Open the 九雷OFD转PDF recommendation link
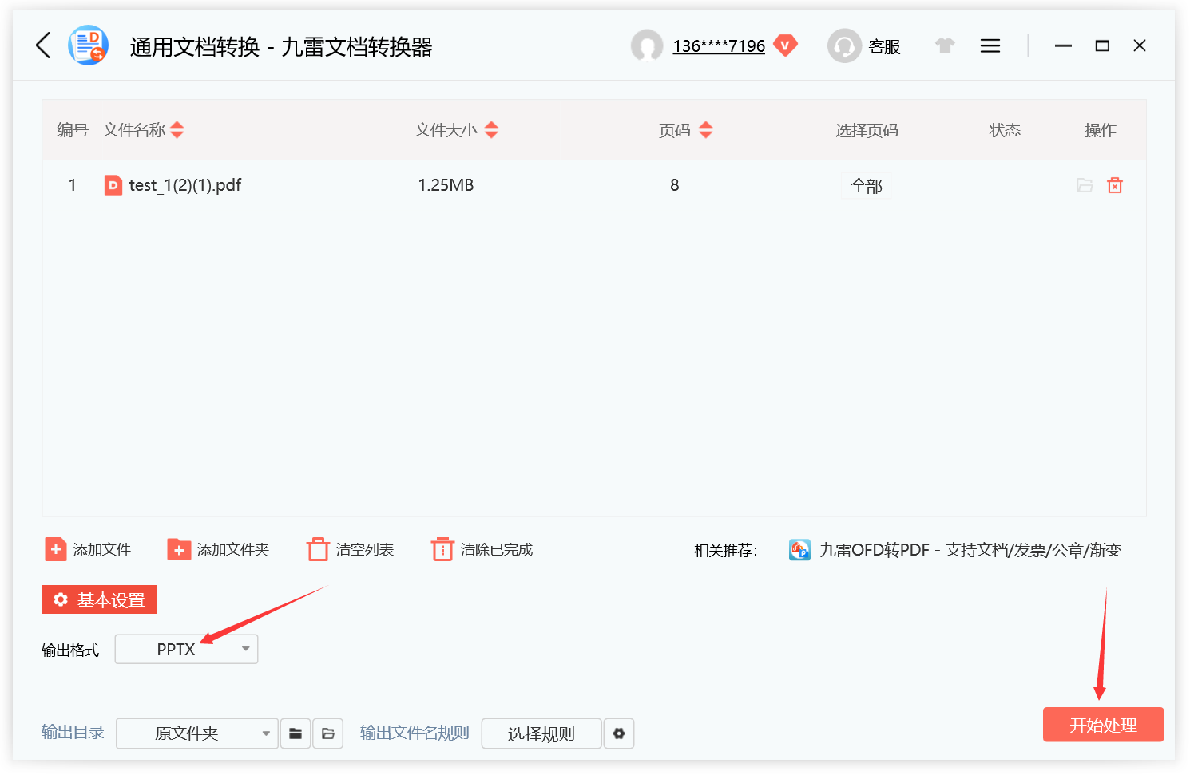 pyautogui.click(x=970, y=550)
